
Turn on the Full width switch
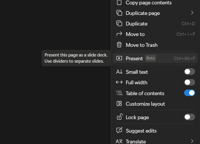point(189,82)
